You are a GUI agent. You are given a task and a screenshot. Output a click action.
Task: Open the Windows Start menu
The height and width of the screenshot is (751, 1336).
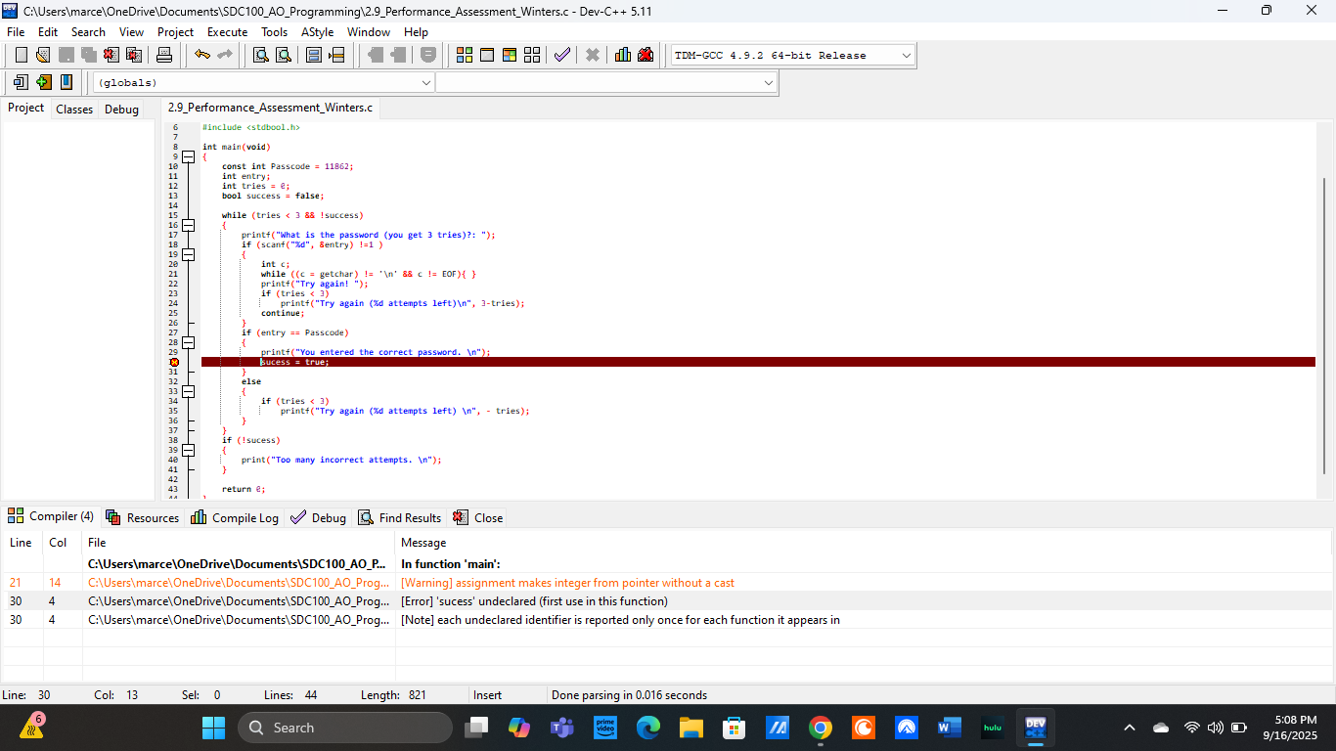tap(213, 728)
